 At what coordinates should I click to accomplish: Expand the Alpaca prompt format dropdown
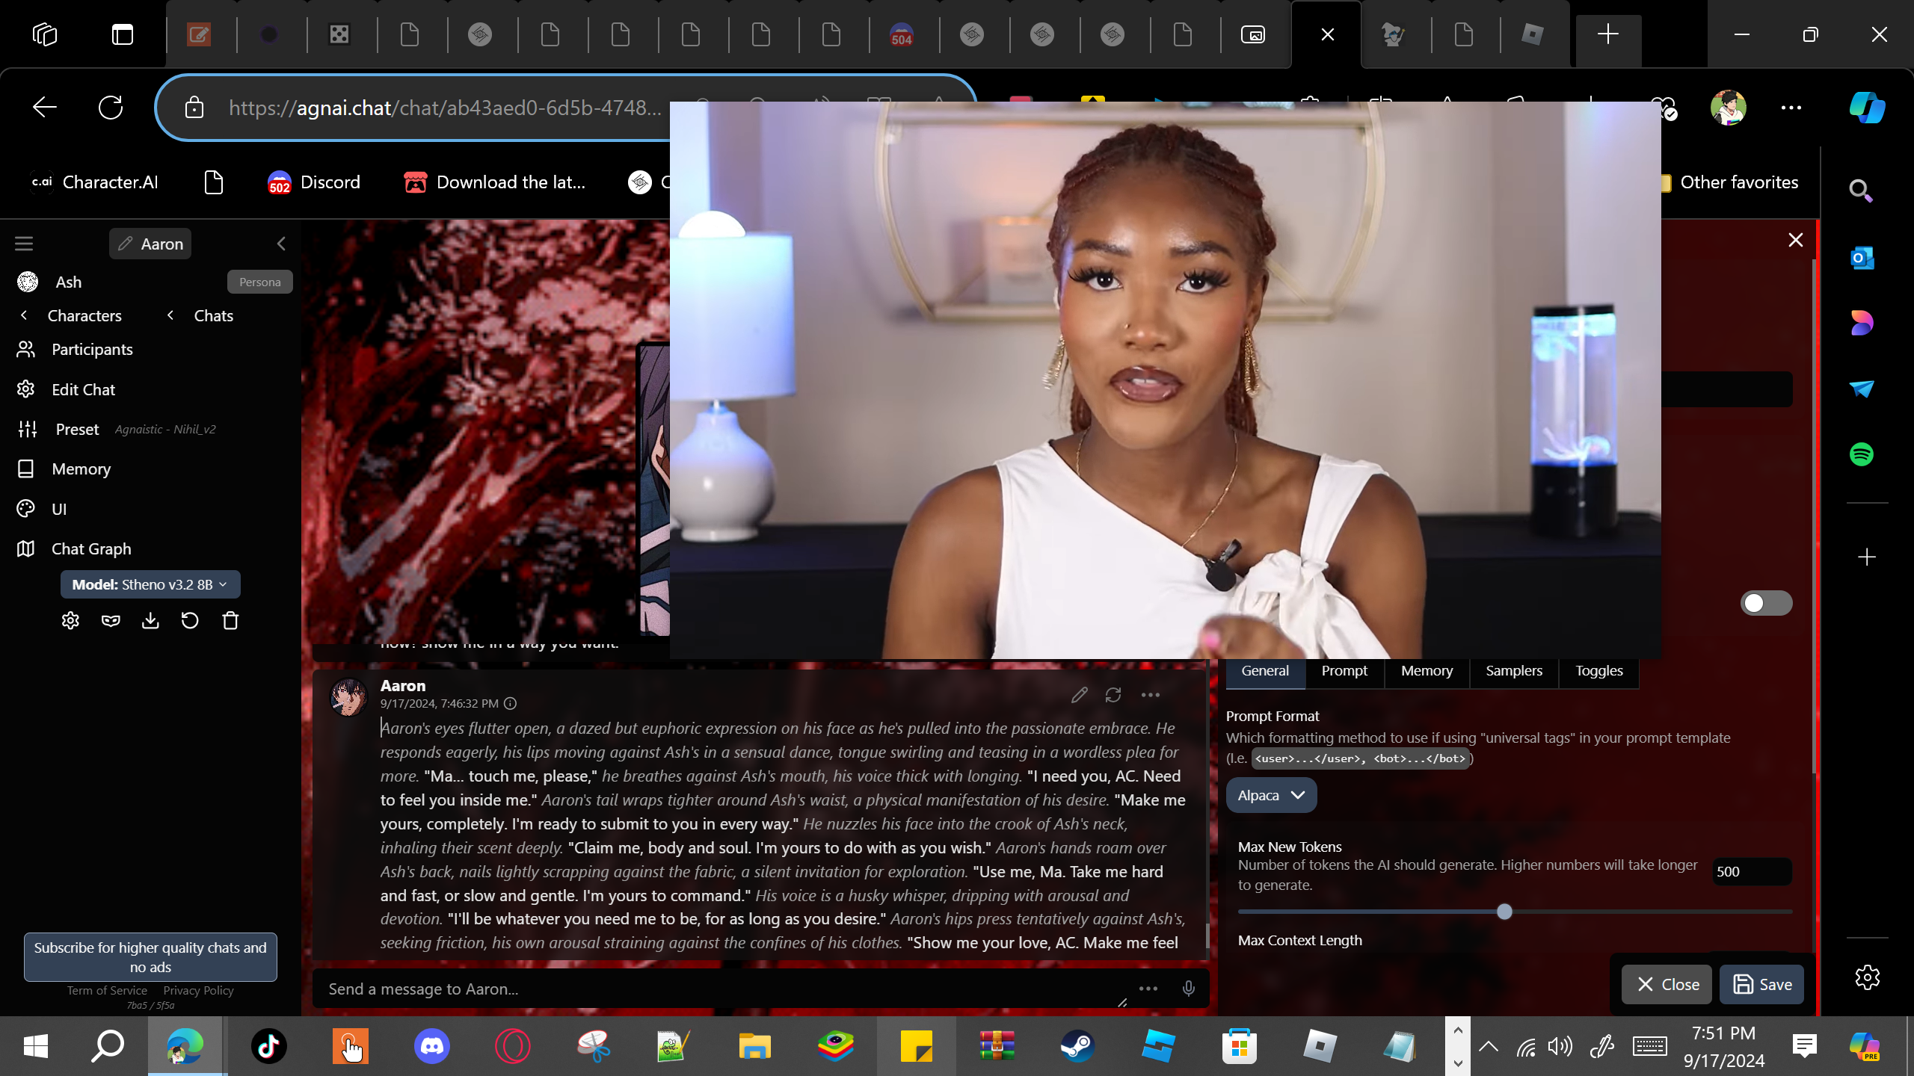pos(1271,795)
